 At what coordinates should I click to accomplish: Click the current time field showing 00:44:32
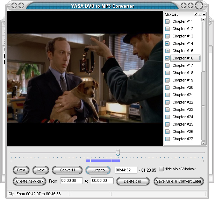tap(126, 170)
